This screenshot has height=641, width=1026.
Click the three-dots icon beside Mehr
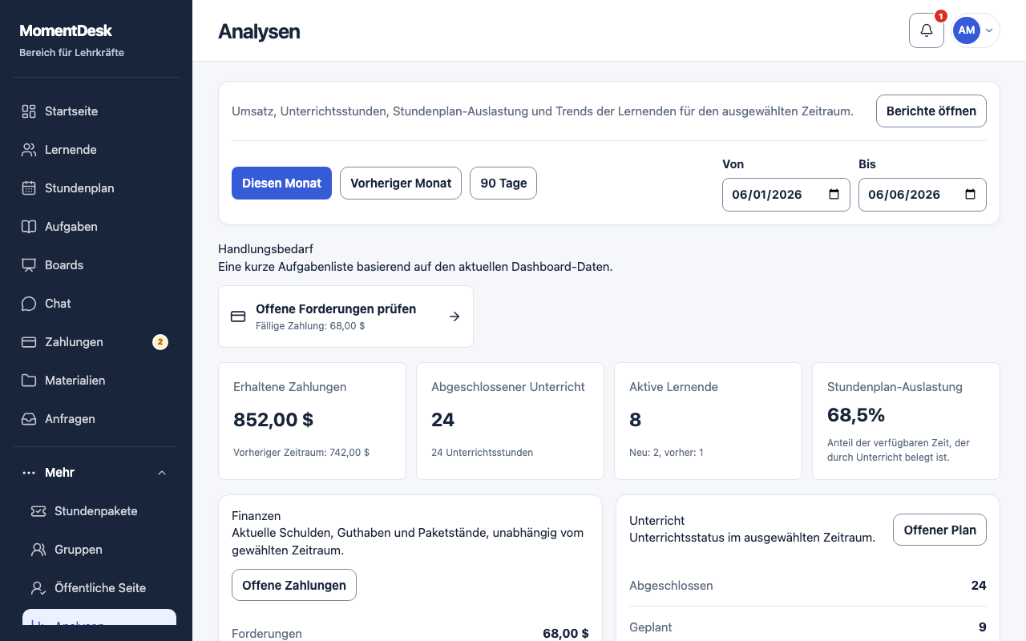29,473
